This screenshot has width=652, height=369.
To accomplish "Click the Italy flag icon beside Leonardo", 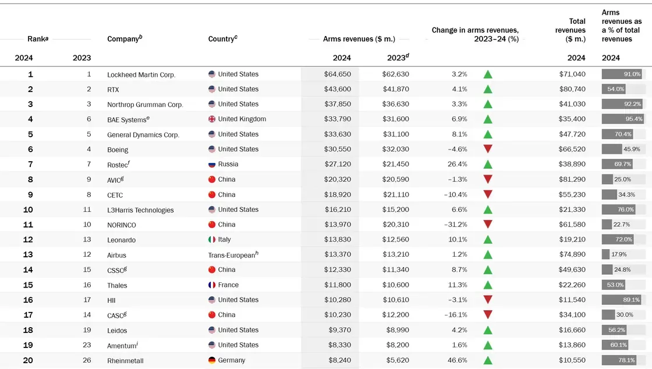I will click(x=212, y=239).
